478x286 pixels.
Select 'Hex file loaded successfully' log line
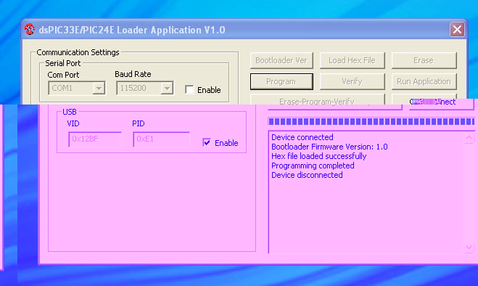point(318,156)
